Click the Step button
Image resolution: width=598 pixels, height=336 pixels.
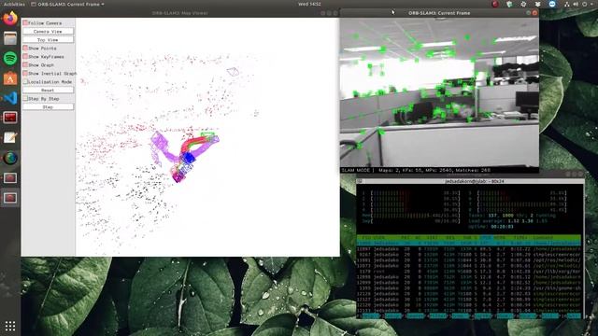(x=48, y=107)
